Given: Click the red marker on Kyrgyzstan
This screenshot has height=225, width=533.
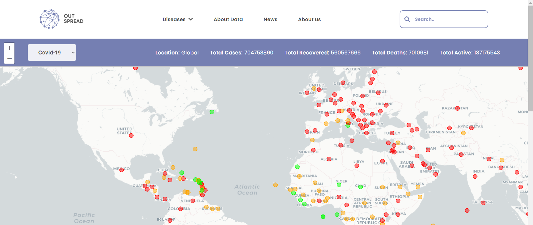Looking at the screenshot, I should pos(471,128).
